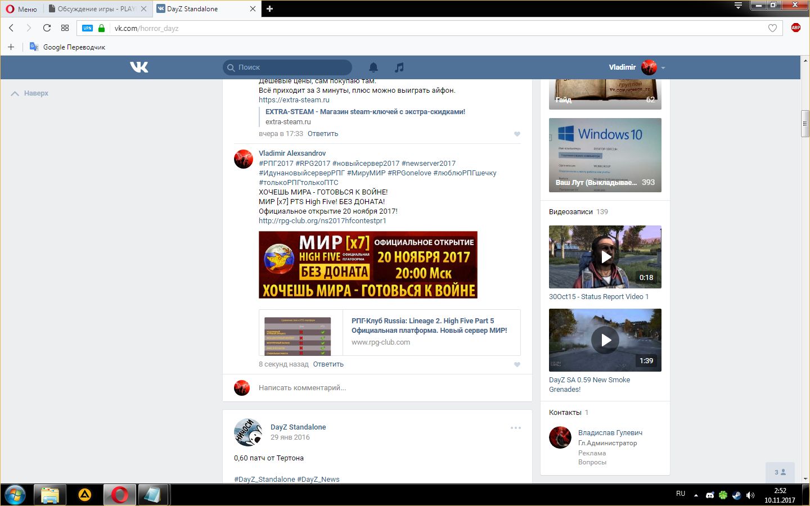Play the 30Oct15 Status Report video
Image resolution: width=810 pixels, height=506 pixels.
(x=605, y=257)
